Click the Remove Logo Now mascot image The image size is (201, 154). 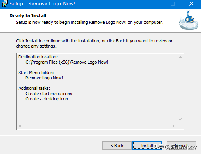pyautogui.click(x=188, y=21)
